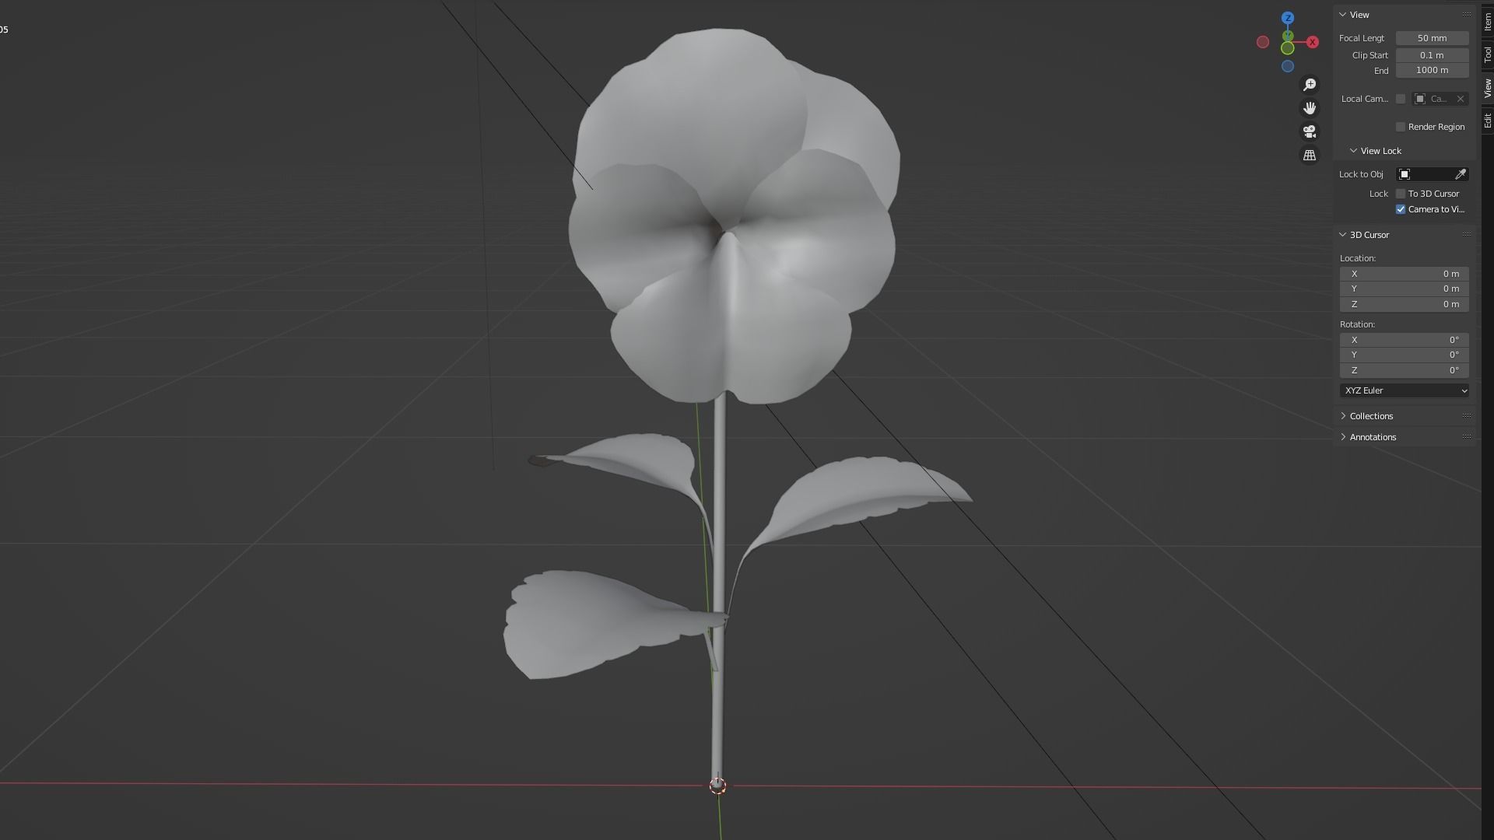The width and height of the screenshot is (1494, 840).
Task: Click the red X axis gizmo ball
Action: [x=1313, y=42]
